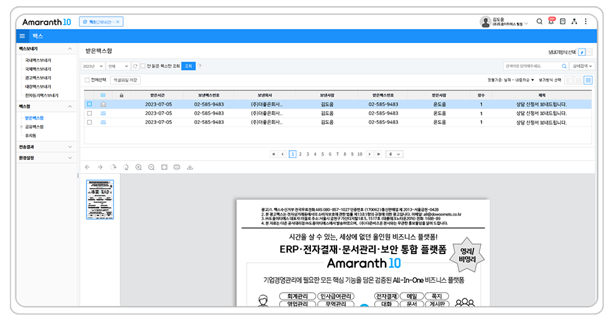The width and height of the screenshot is (613, 322).
Task: Open the 상세검색 dropdown
Action: click(582, 66)
